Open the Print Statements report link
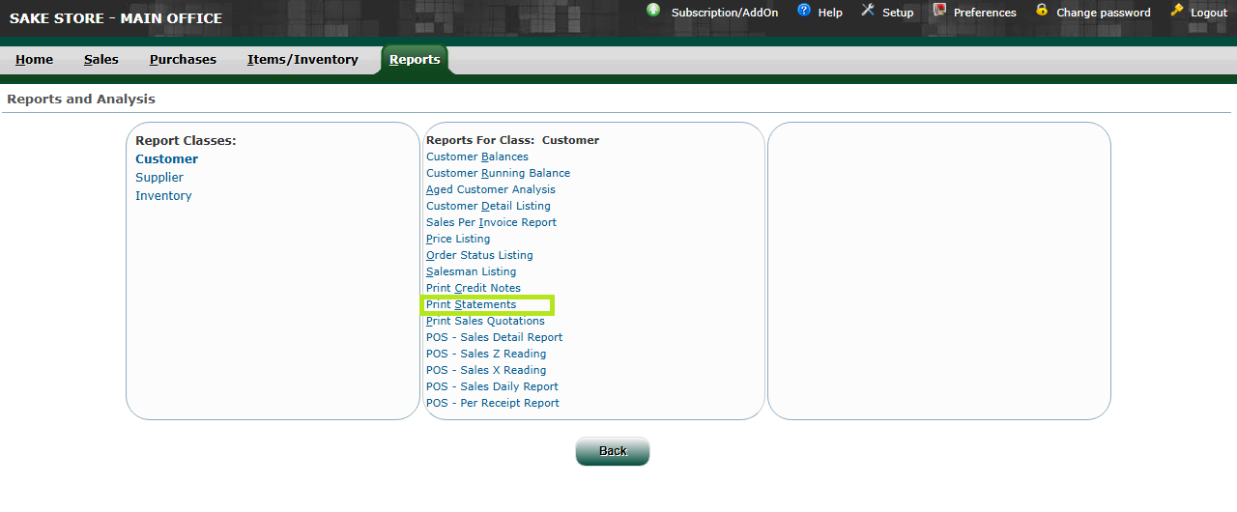The width and height of the screenshot is (1237, 512). 472,305
